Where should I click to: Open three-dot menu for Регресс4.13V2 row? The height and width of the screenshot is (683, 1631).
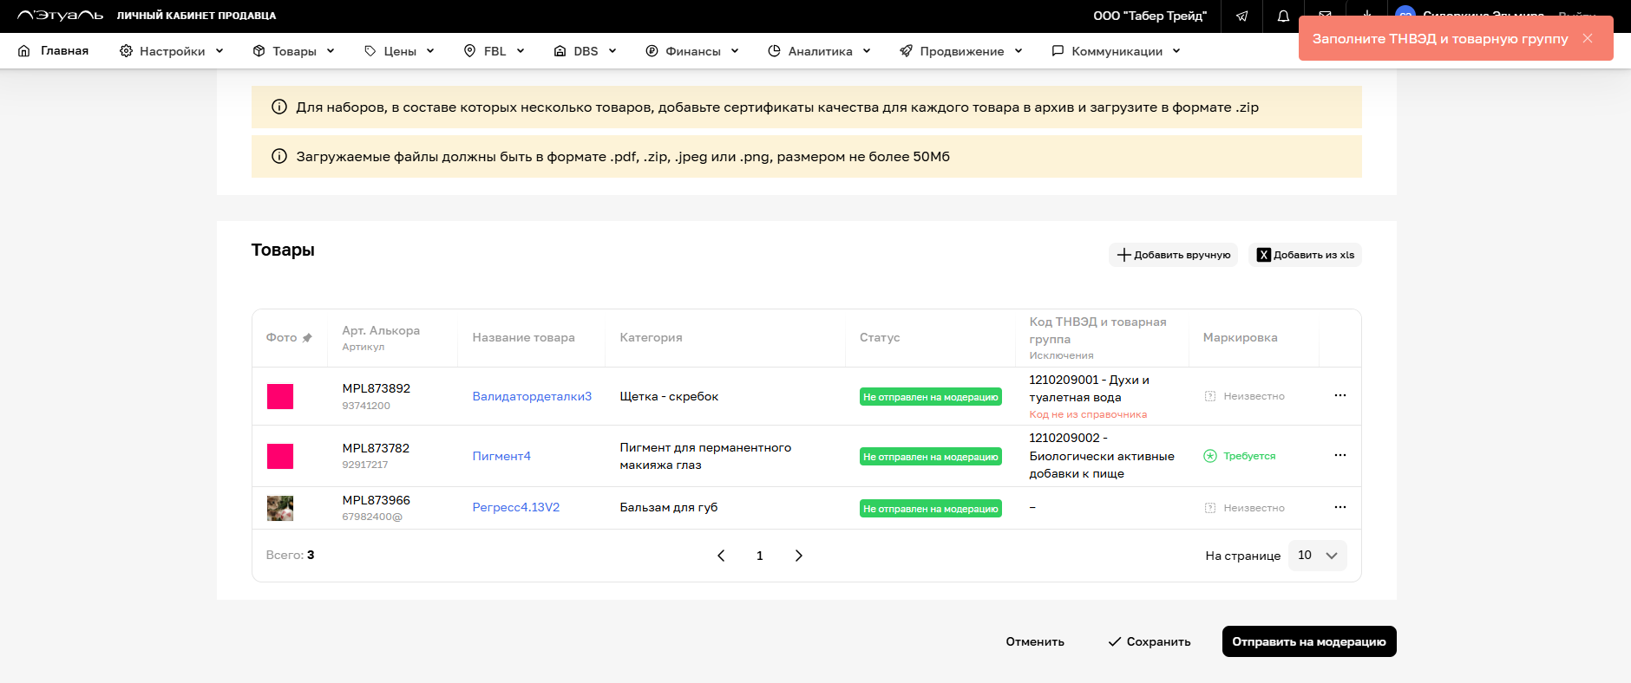(x=1340, y=508)
